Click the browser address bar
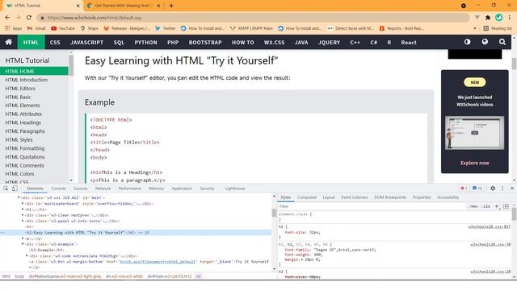 tap(254, 18)
